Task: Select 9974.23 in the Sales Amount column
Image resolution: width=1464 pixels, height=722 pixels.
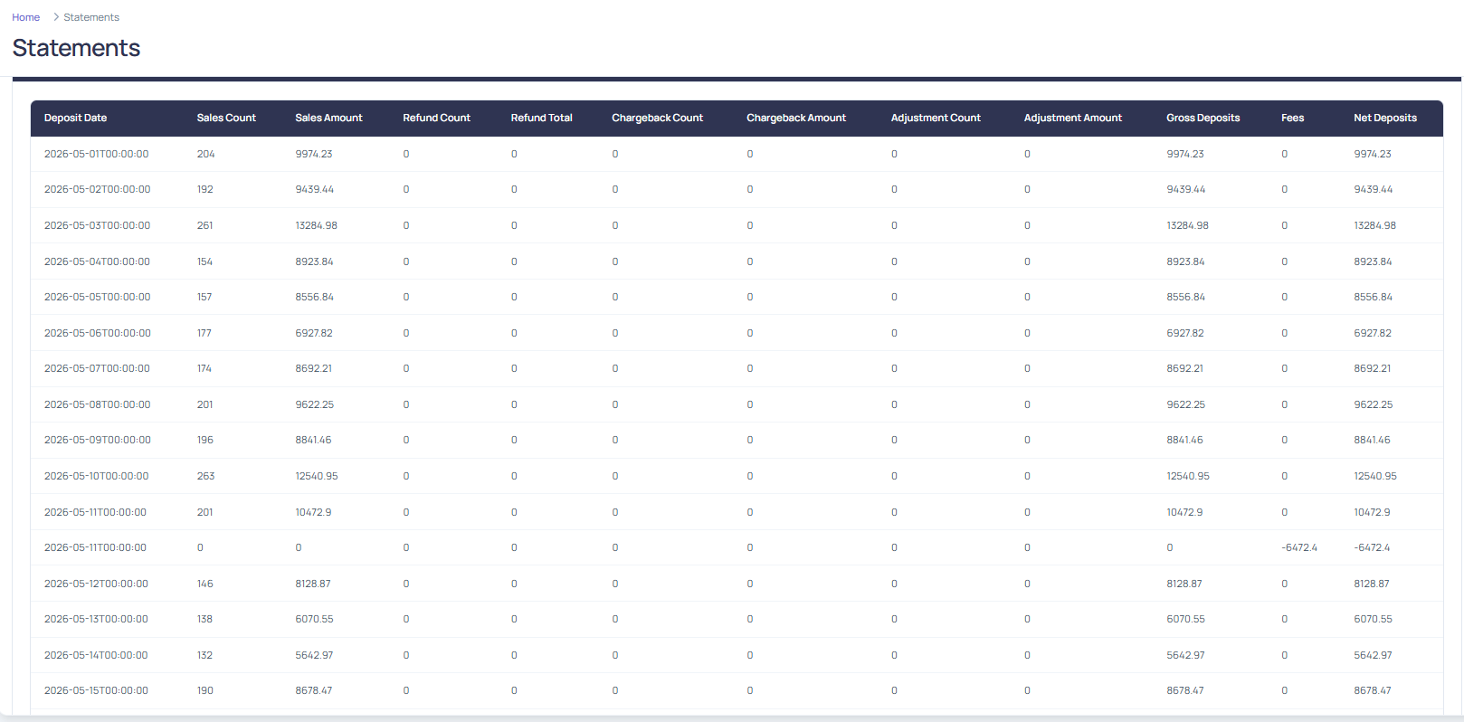Action: point(314,154)
